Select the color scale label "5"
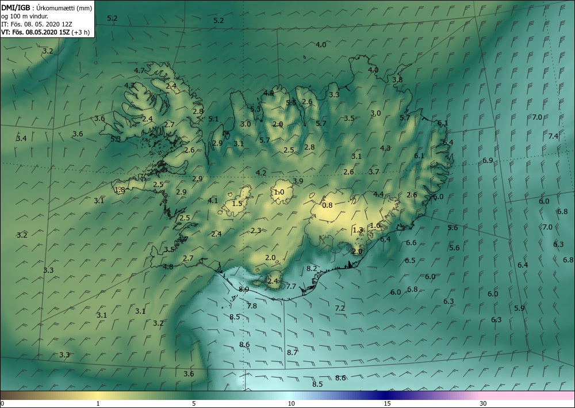The height and width of the screenshot is (408, 575). (194, 403)
